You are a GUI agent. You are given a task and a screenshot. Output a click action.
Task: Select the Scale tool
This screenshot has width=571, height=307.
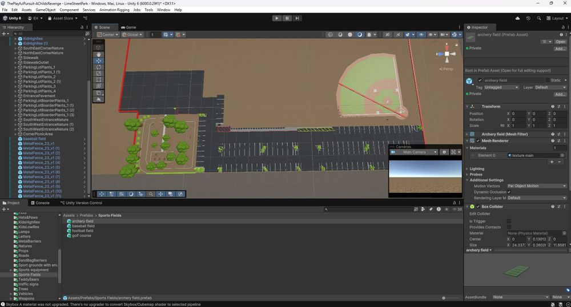click(x=99, y=73)
